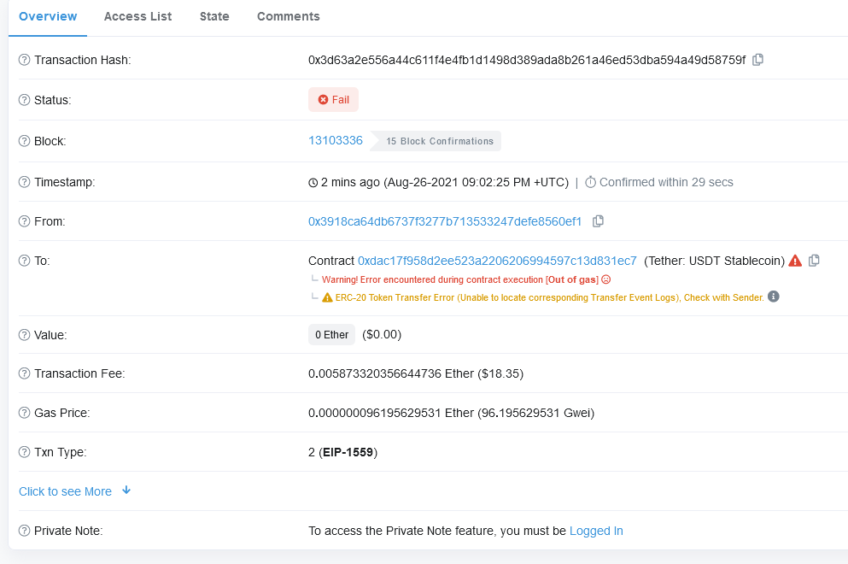The height and width of the screenshot is (564, 848).
Task: Copy the transaction hash to clipboard
Action: [x=757, y=60]
